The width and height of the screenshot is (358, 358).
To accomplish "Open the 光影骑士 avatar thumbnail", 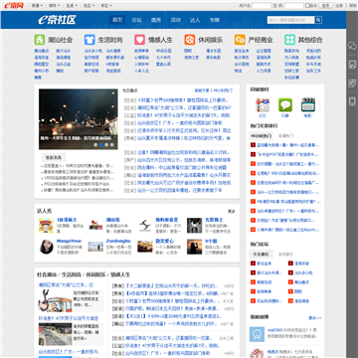I will (194, 226).
